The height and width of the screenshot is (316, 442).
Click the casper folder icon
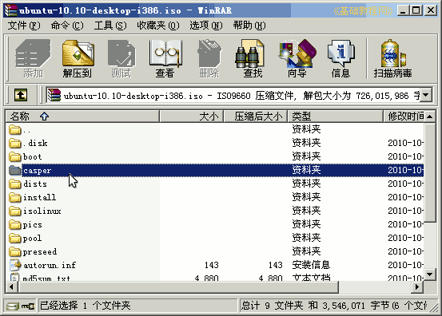(15, 170)
